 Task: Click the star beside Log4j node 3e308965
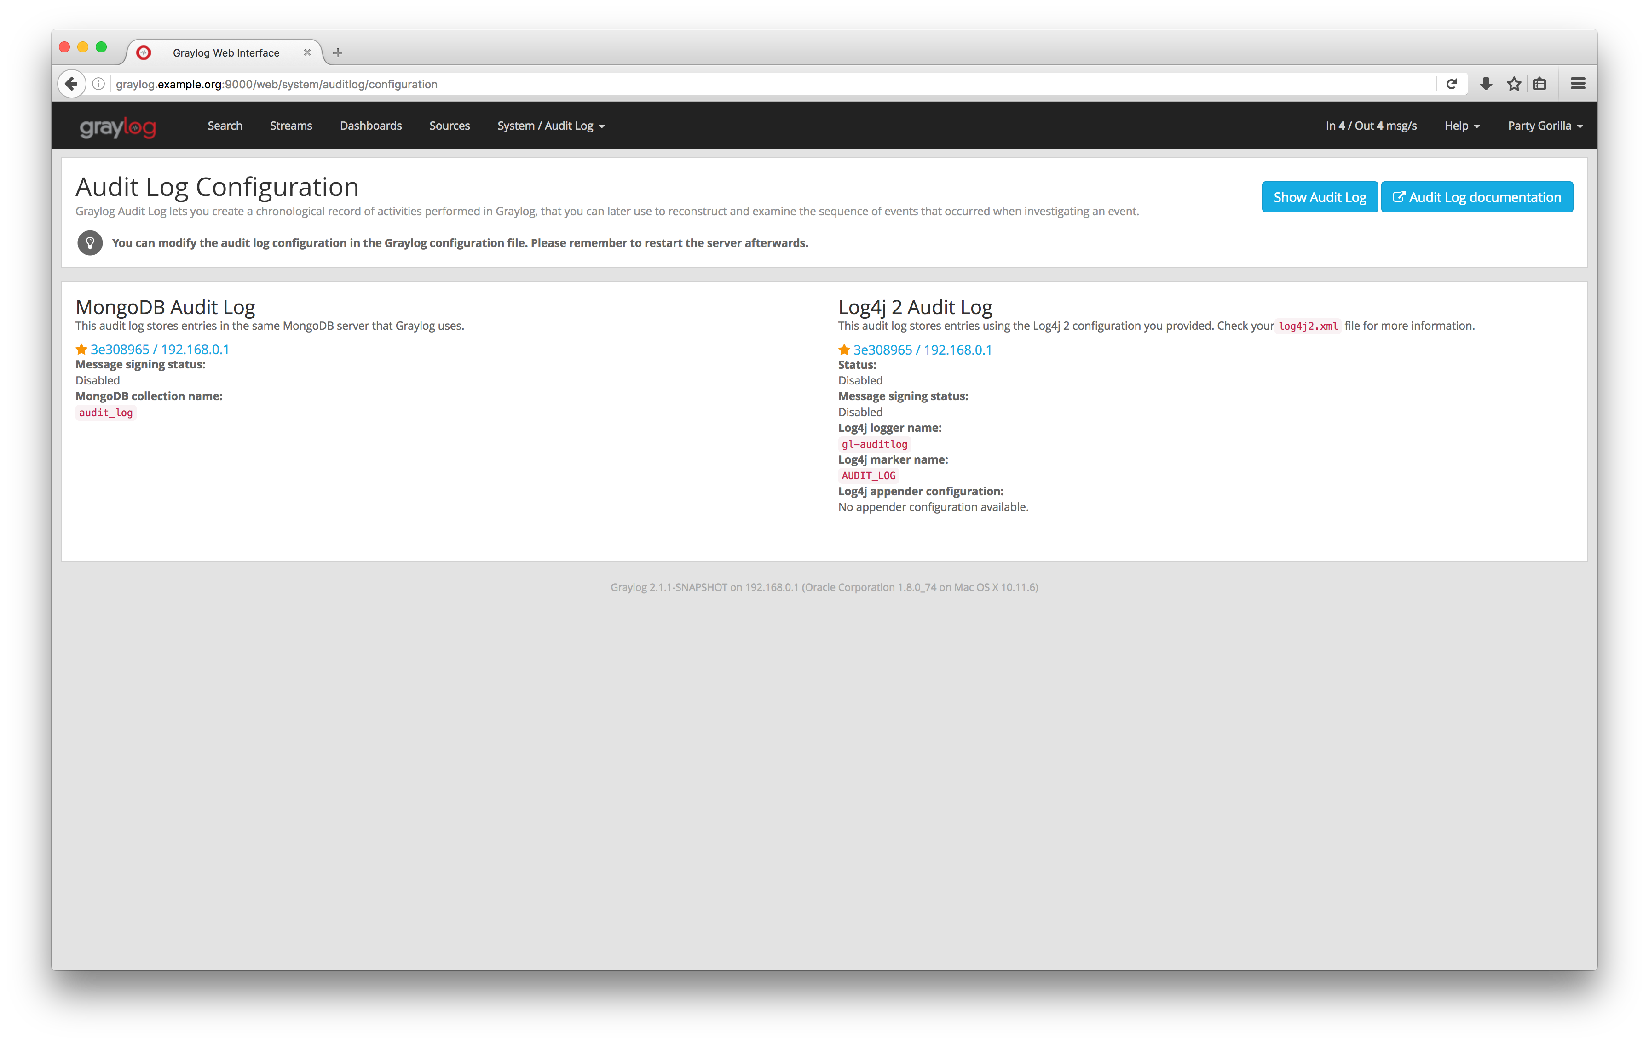click(x=844, y=350)
